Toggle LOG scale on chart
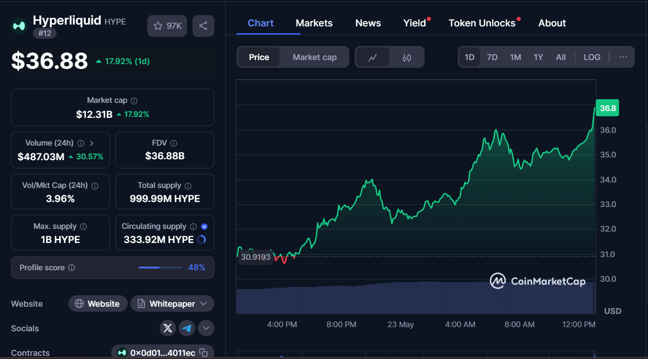Image resolution: width=648 pixels, height=359 pixels. (592, 57)
